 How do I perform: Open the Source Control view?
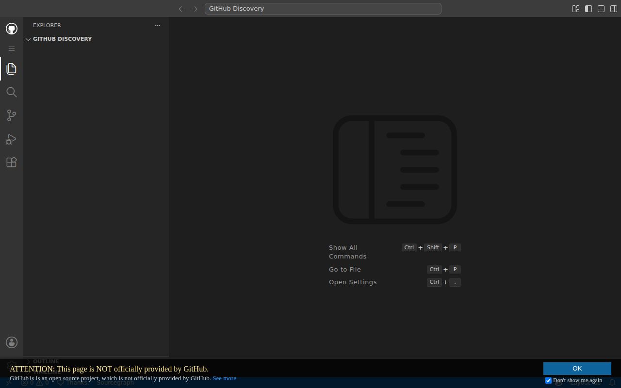coord(12,115)
